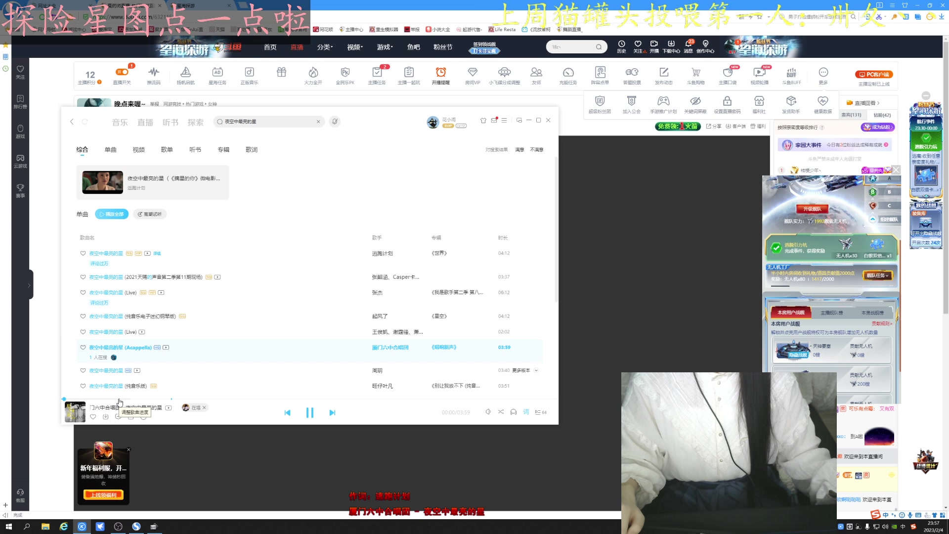Open the 开播提醒 alarm clock icon

click(x=441, y=75)
